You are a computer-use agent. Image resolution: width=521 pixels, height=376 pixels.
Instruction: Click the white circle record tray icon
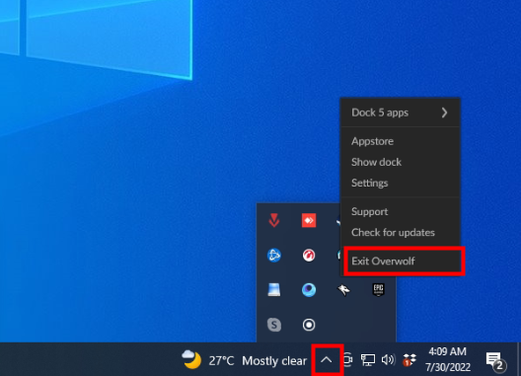309,325
